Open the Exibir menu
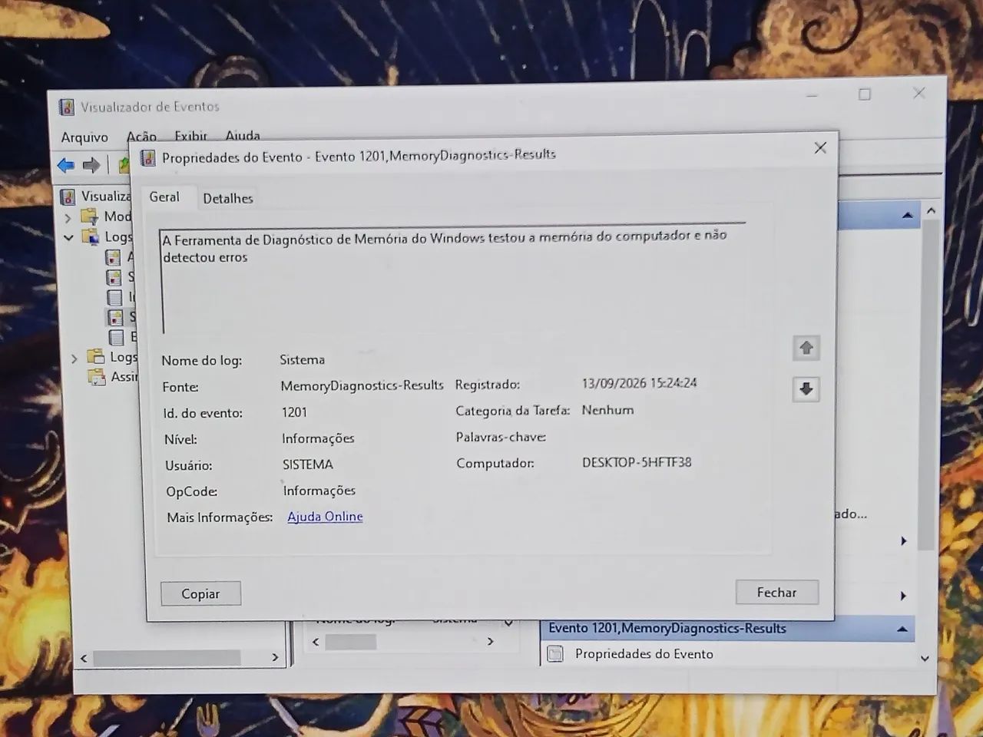Image resolution: width=983 pixels, height=737 pixels. [x=190, y=136]
